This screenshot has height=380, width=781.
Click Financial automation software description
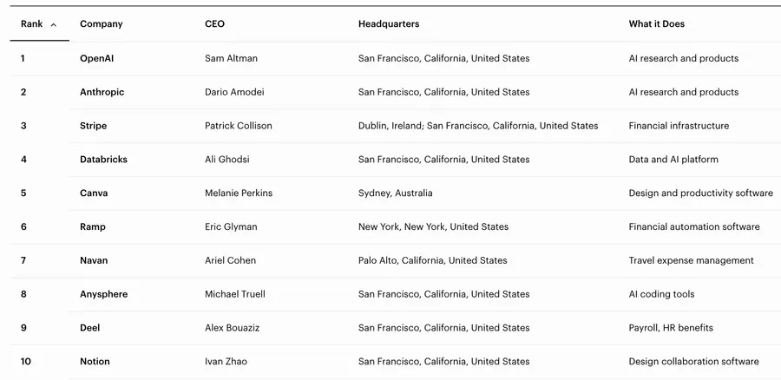coord(694,227)
